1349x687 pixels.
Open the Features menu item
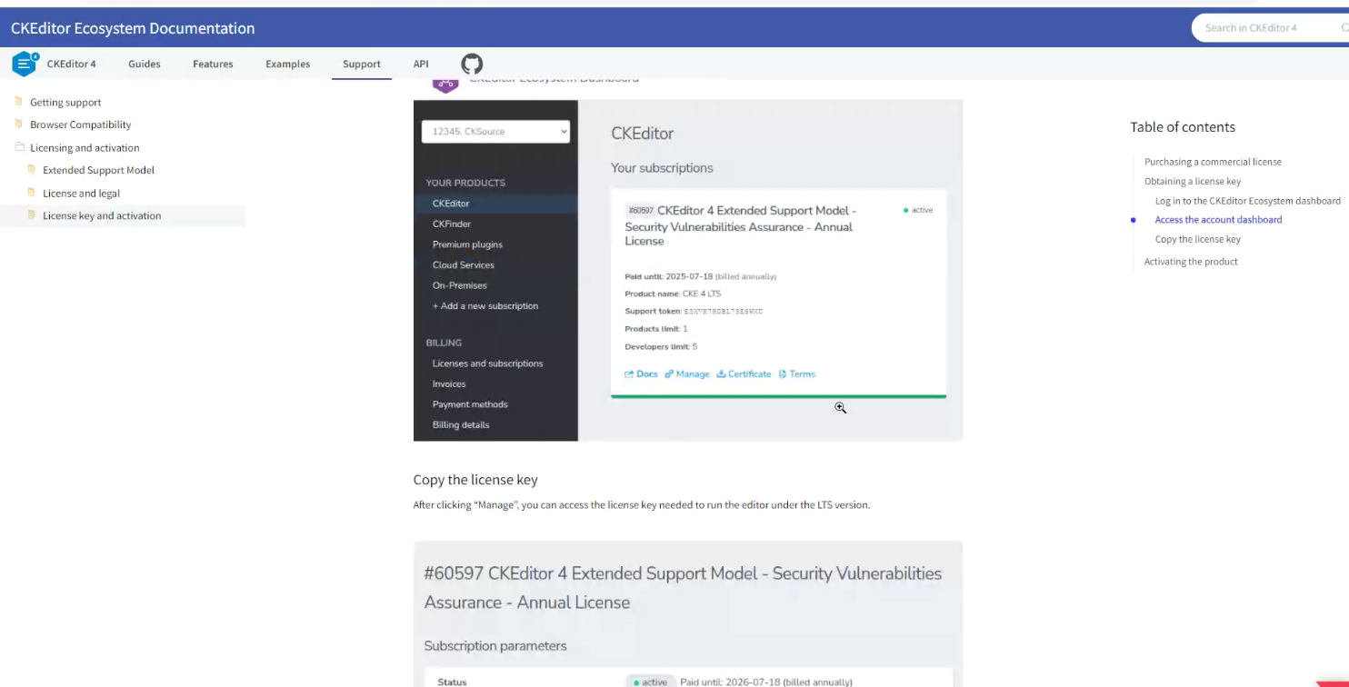(x=213, y=64)
